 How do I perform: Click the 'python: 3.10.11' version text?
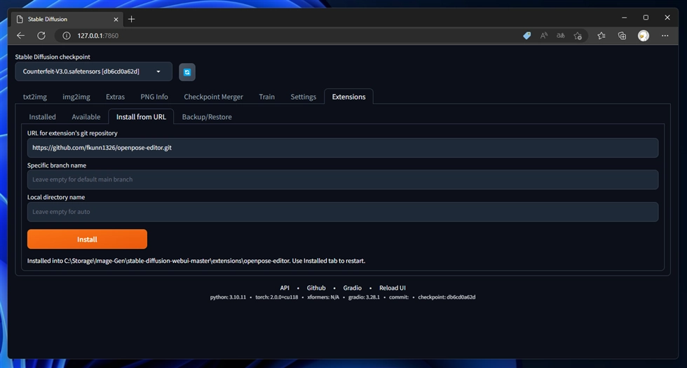pyautogui.click(x=228, y=297)
